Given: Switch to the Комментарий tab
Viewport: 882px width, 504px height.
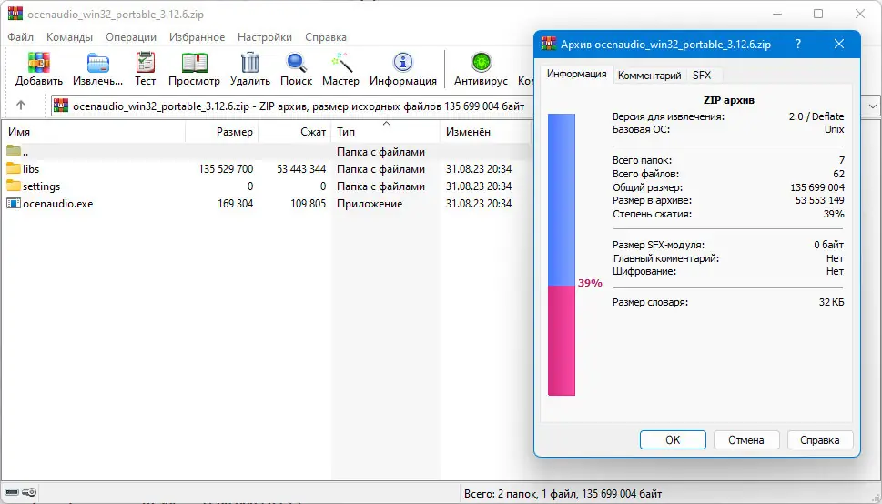Looking at the screenshot, I should pos(649,76).
